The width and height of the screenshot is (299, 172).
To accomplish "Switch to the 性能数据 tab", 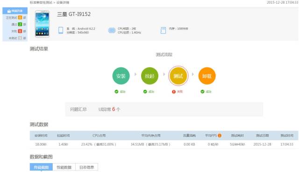I will coord(64,167).
